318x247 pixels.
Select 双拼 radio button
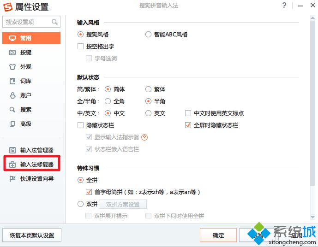(x=80, y=204)
